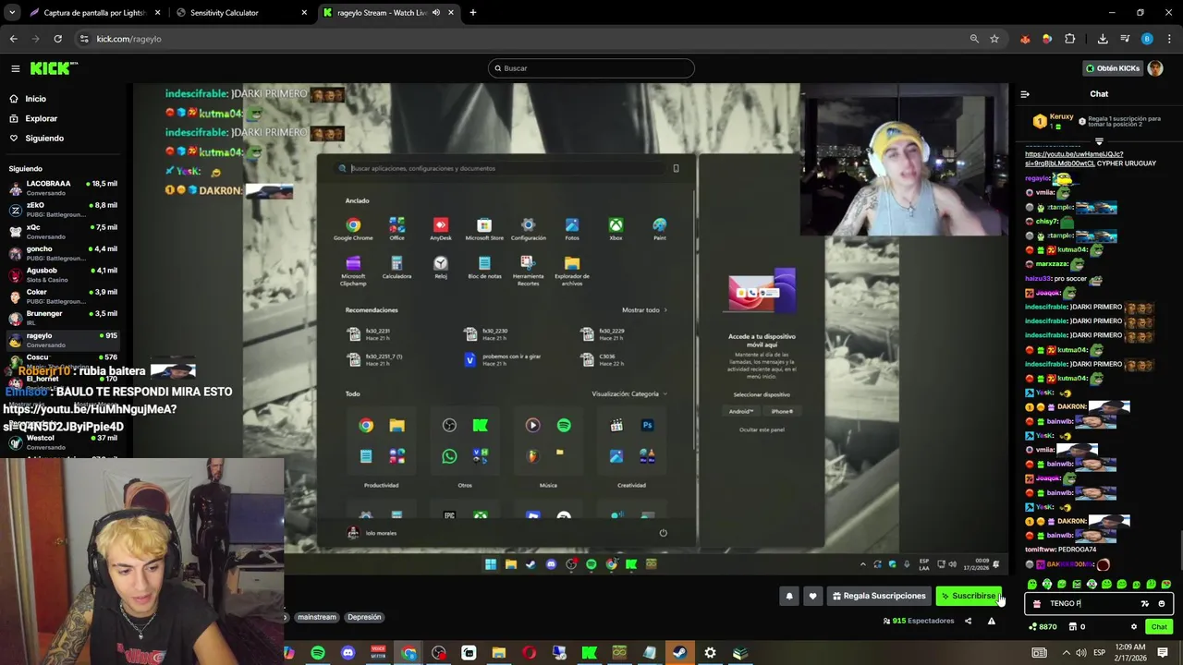Collapse the chat panel with the arrow icon
The width and height of the screenshot is (1183, 665).
pos(1025,94)
